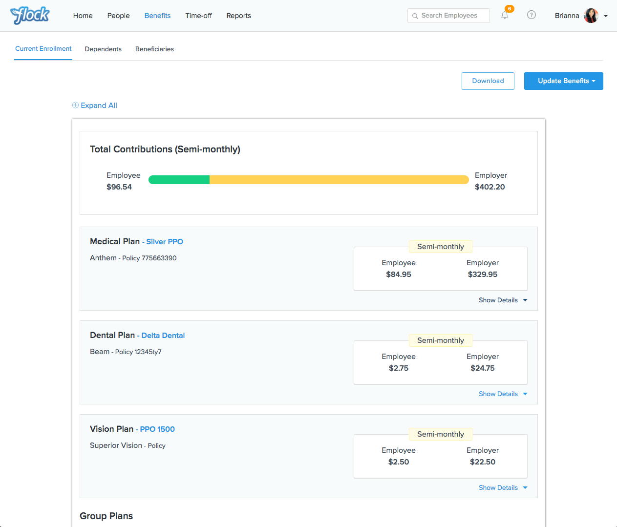Click the Expand All plus icon
The image size is (617, 527).
75,105
